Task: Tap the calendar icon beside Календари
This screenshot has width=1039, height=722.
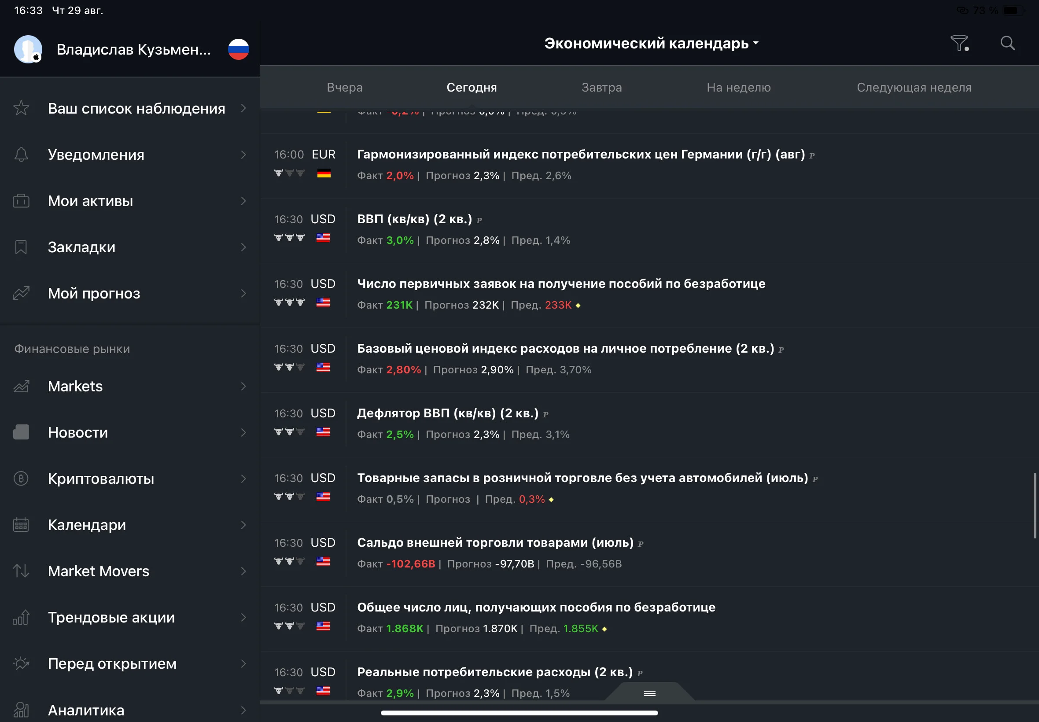Action: pos(21,525)
